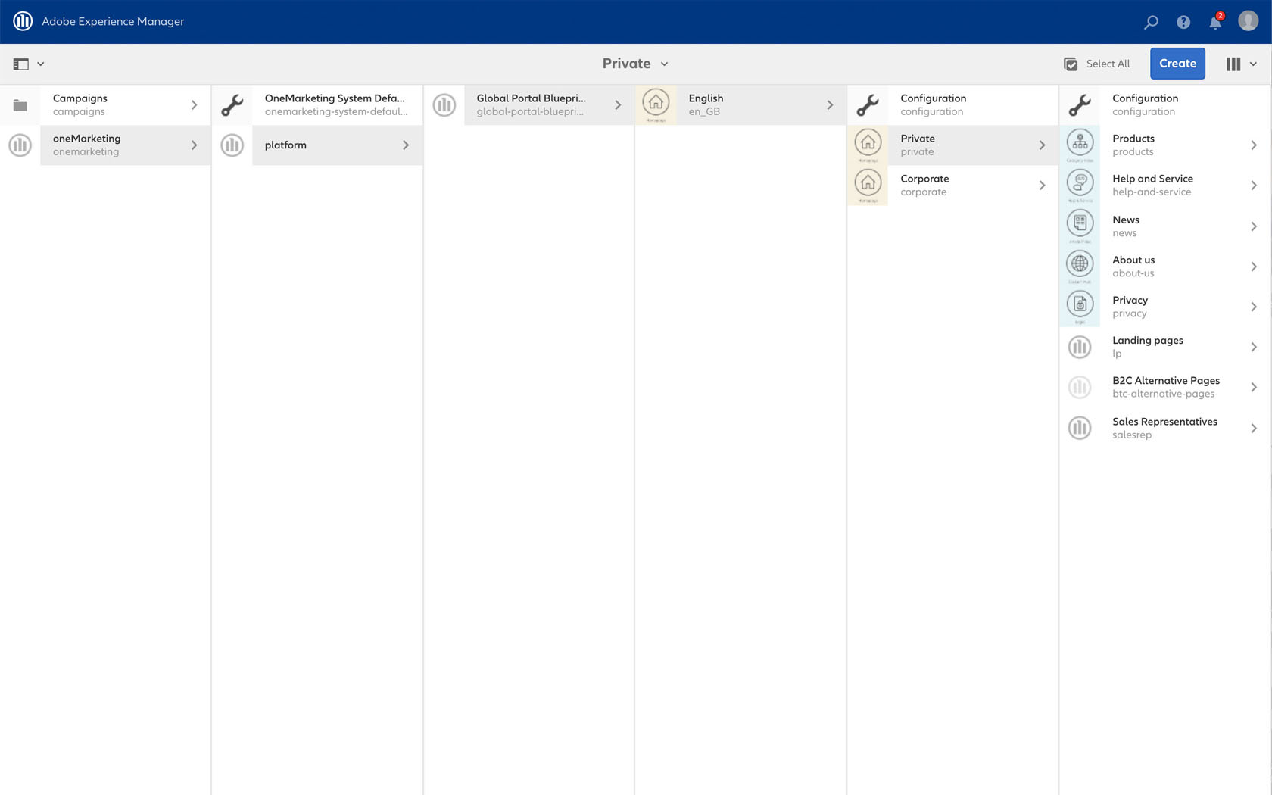This screenshot has height=795, width=1272.
Task: Check the Select All checkbox icon
Action: pos(1071,64)
